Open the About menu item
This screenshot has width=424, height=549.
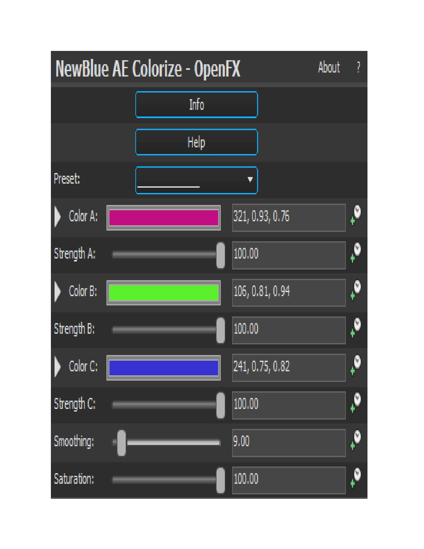coord(329,68)
